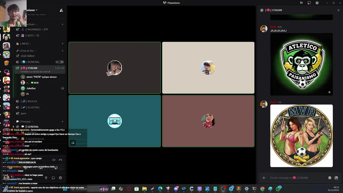This screenshot has width=343, height=193.
Task: Open the french fries server icon
Action: [x=6, y=63]
